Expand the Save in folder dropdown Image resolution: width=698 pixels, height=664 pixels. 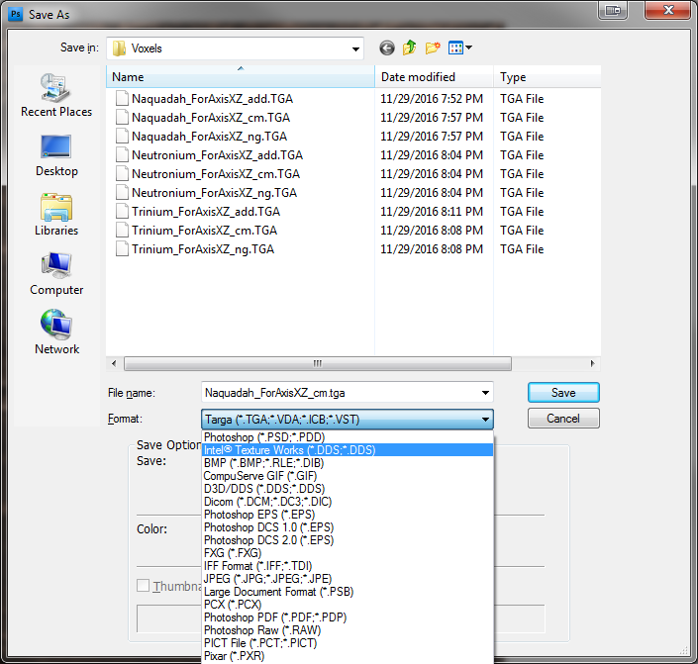[x=355, y=48]
